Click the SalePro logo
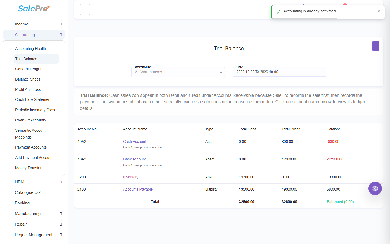This screenshot has height=244, width=390. (34, 8)
